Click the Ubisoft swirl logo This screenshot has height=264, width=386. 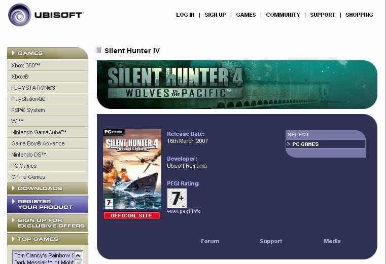pyautogui.click(x=20, y=15)
